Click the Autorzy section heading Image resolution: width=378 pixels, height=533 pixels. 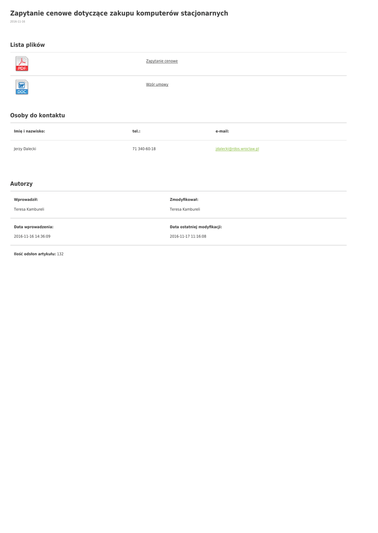pos(21,184)
